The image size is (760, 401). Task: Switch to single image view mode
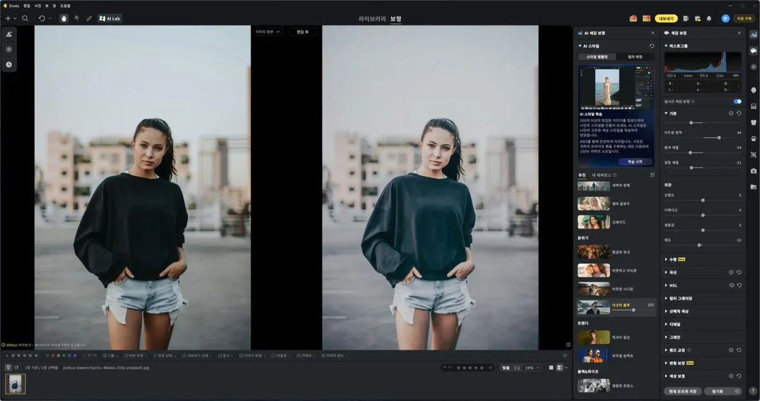(550, 367)
